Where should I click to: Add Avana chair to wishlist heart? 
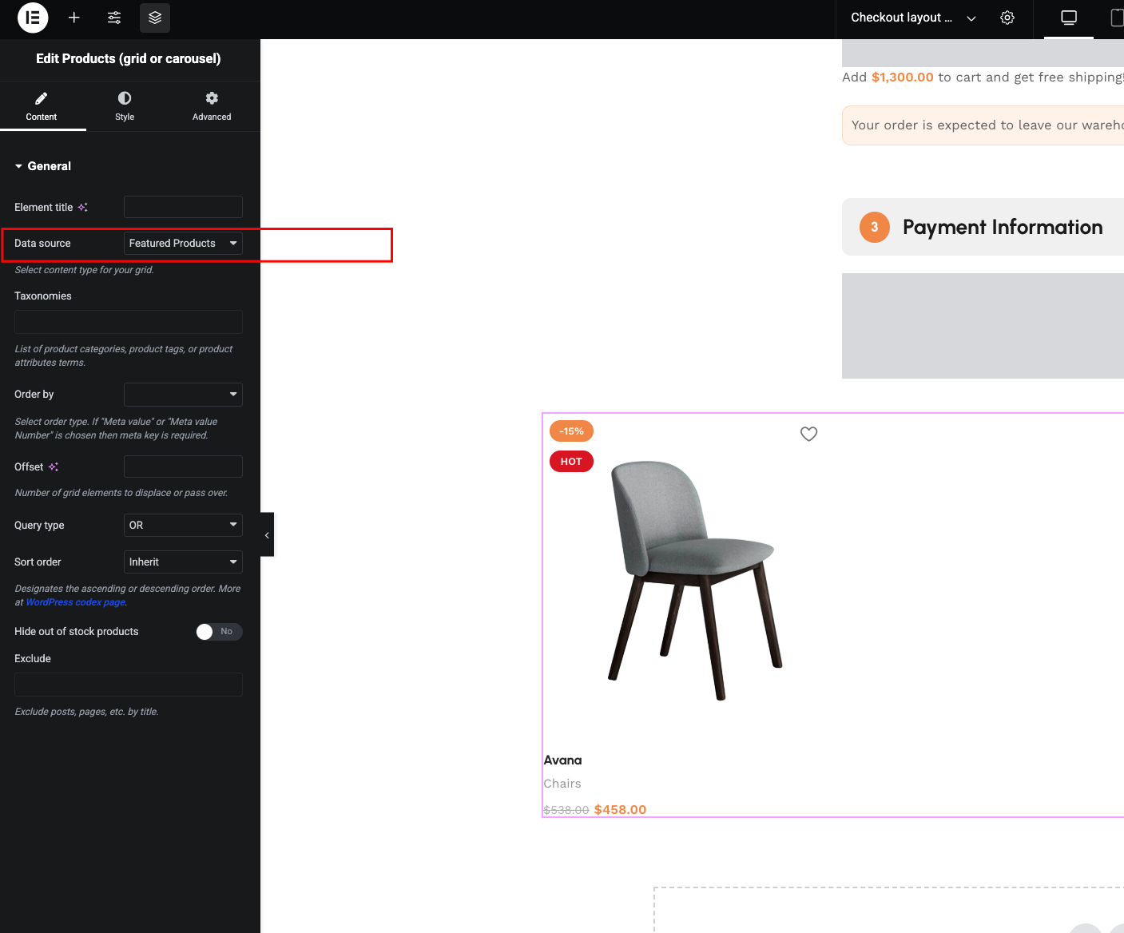pyautogui.click(x=808, y=434)
